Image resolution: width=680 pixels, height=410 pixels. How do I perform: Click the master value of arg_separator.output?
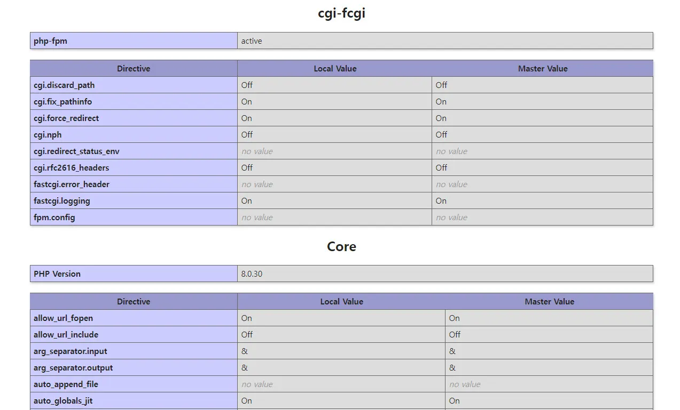click(x=452, y=368)
